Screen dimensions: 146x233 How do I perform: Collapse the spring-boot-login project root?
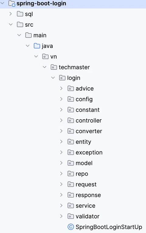click(2, 3)
